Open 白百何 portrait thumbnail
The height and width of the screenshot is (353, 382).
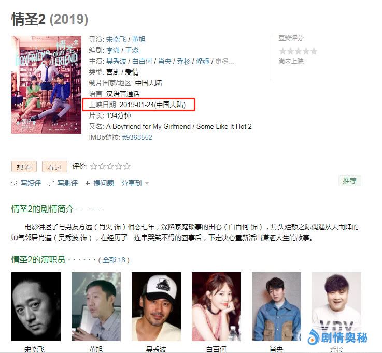tap(216, 306)
